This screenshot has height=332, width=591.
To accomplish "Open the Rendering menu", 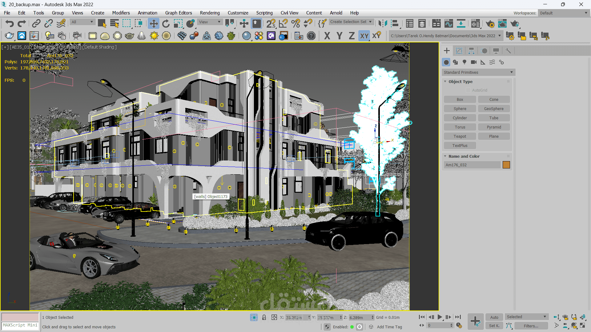I will click(x=210, y=13).
